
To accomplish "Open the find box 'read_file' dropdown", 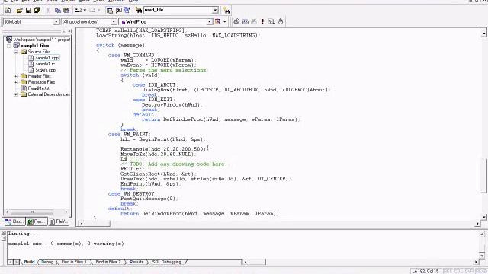I will pyautogui.click(x=215, y=10).
